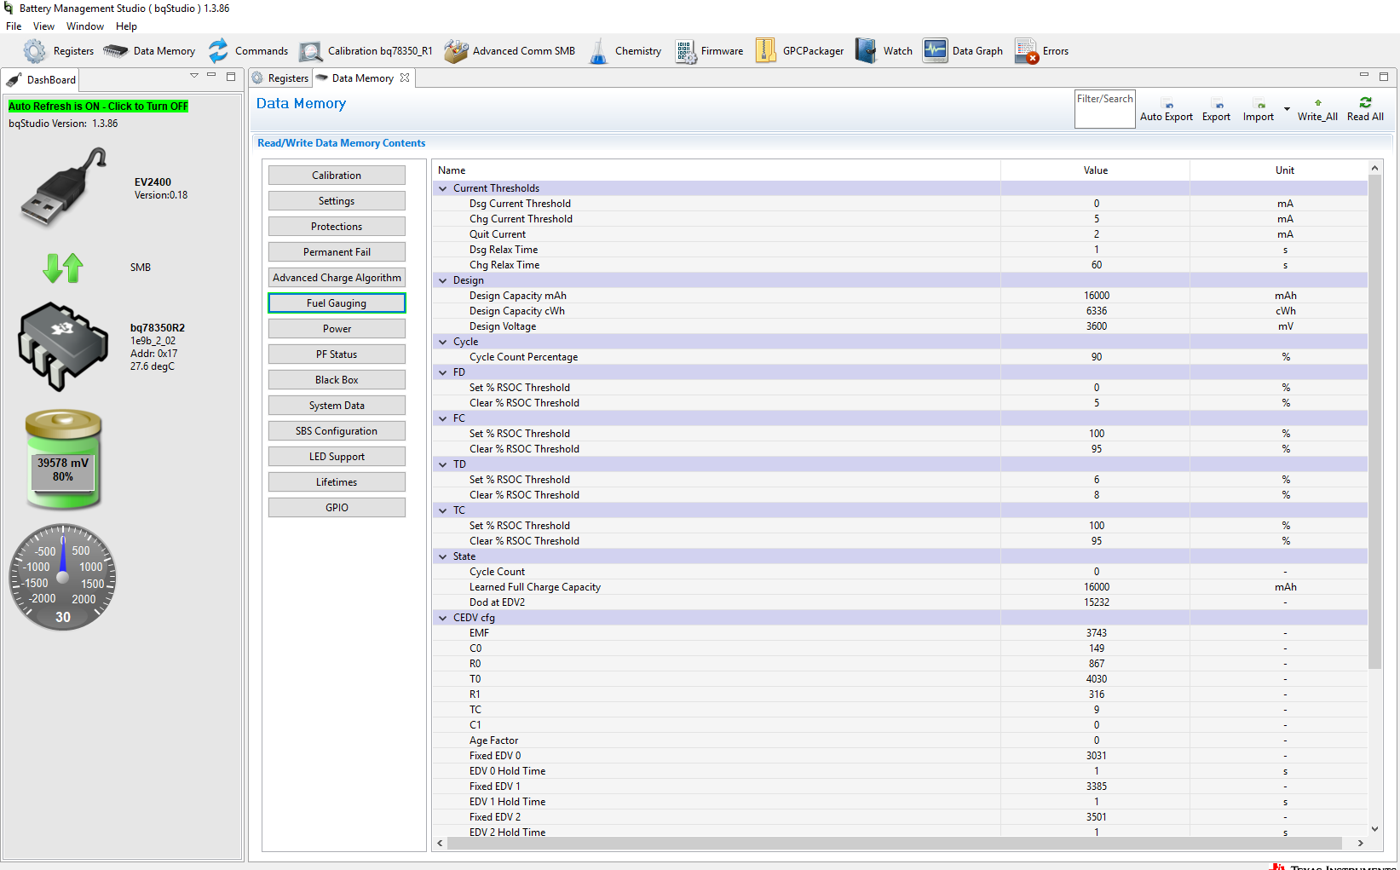This screenshot has width=1400, height=870.
Task: Click the PF Status button
Action: (337, 354)
